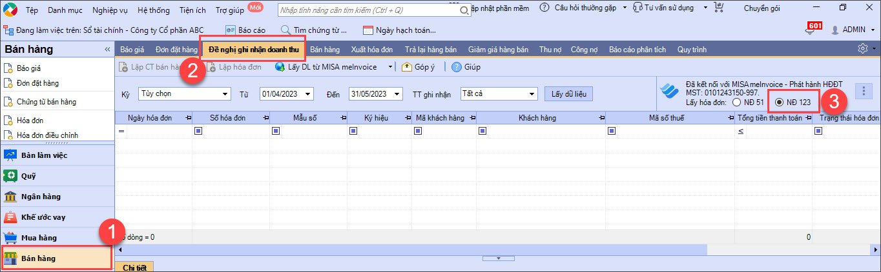Switch to the Xuất hóa đơn tab
Viewport: 881px width, 272px height.
point(371,50)
